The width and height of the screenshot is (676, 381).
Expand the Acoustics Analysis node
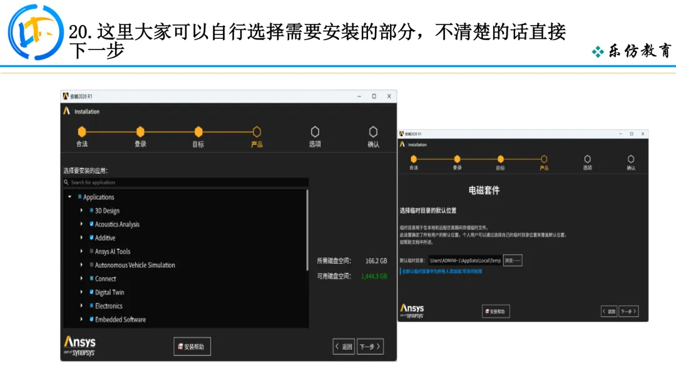pos(81,224)
